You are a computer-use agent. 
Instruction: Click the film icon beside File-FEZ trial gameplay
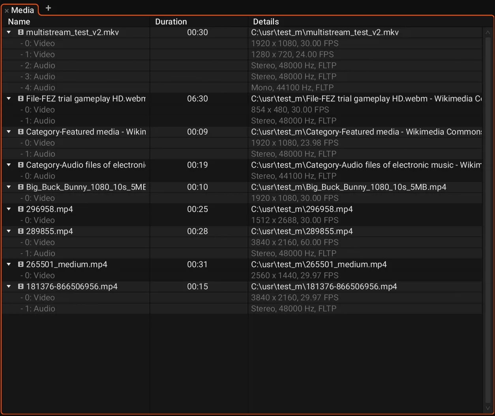pos(21,99)
